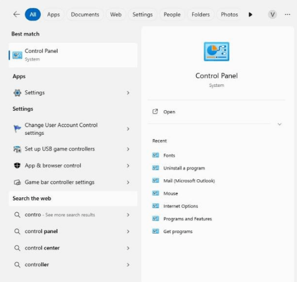The image size is (297, 282).
Task: Expand the contro web search chevron
Action: (x=128, y=215)
